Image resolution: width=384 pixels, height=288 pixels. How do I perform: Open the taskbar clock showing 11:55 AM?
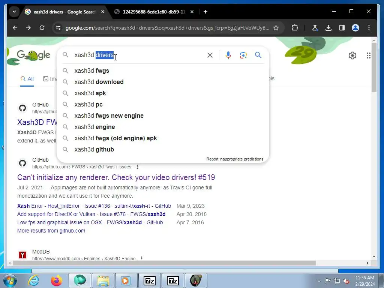point(364,281)
